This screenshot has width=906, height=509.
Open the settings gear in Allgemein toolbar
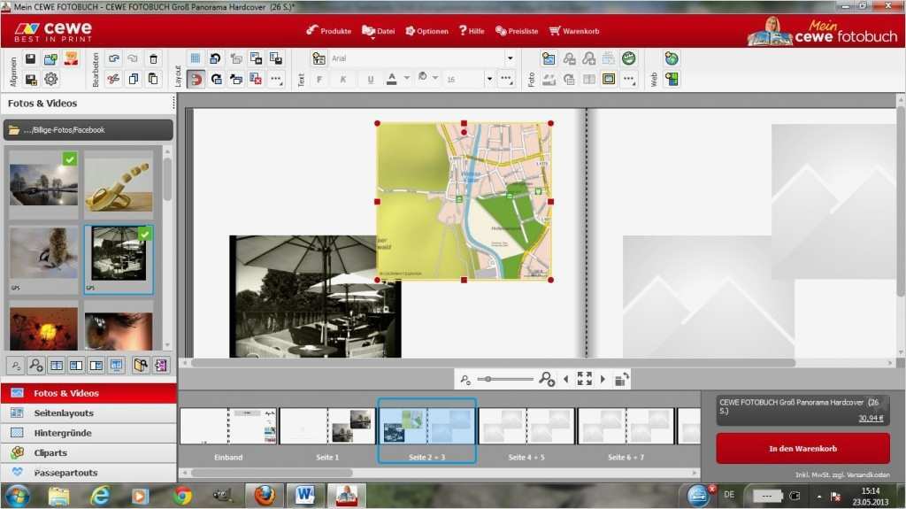point(50,79)
